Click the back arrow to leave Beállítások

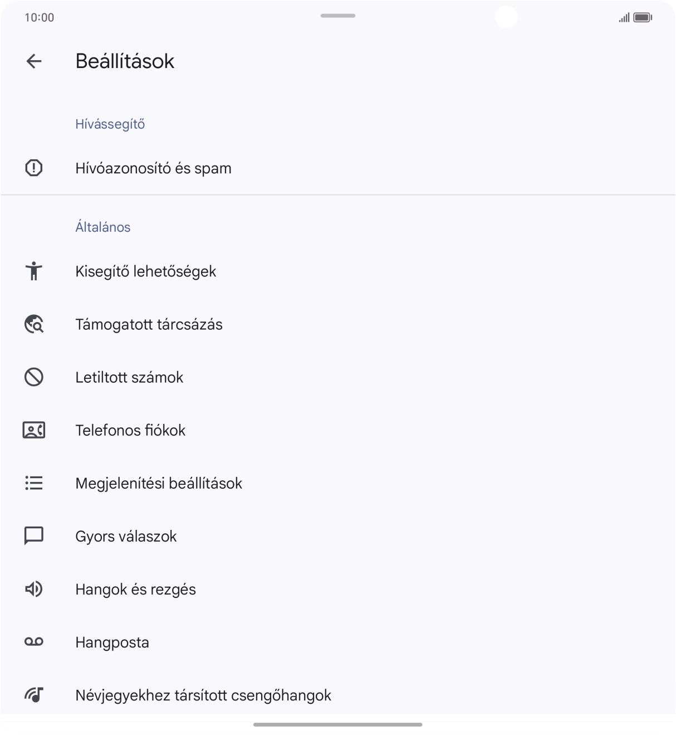pos(34,61)
